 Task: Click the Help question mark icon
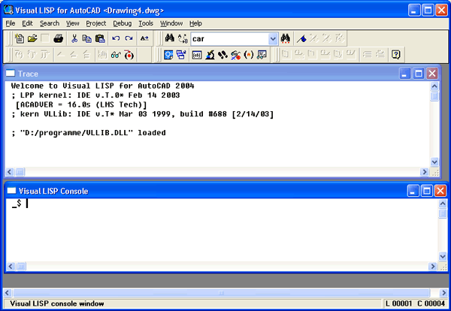click(x=395, y=54)
